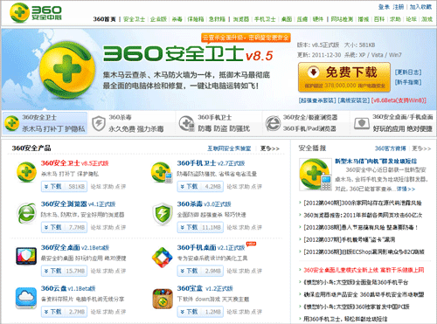This screenshot has width=437, height=324.
Task: Click the 360杀毒 green shield icon
Action: click(x=163, y=214)
